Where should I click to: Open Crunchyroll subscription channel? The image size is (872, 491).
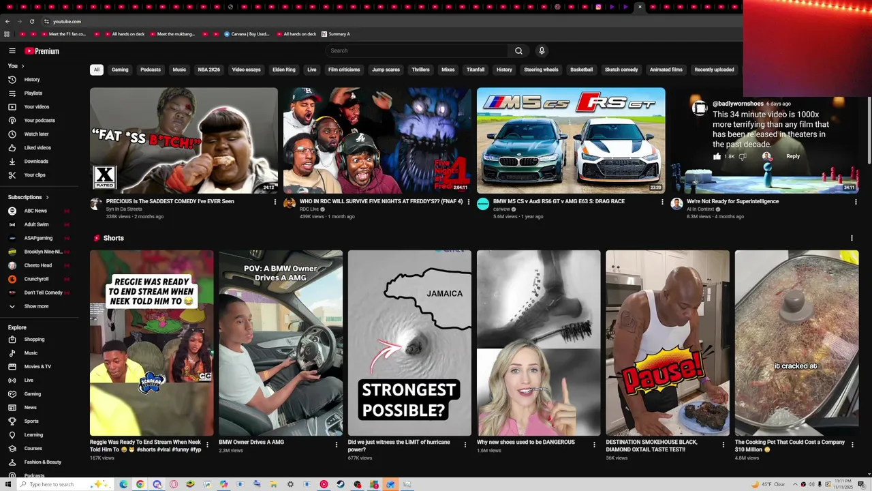36,279
